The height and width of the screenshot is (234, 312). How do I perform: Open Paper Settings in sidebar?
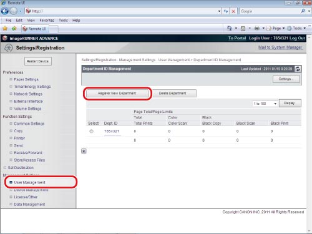coord(26,79)
